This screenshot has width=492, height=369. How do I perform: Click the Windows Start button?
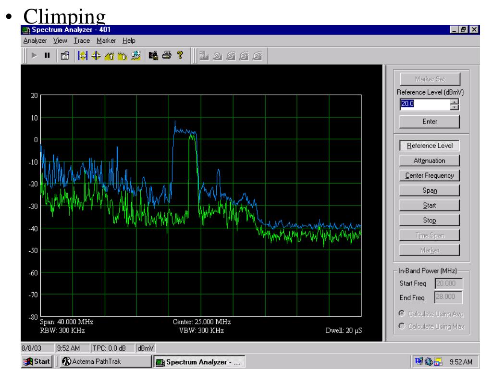pyautogui.click(x=37, y=361)
